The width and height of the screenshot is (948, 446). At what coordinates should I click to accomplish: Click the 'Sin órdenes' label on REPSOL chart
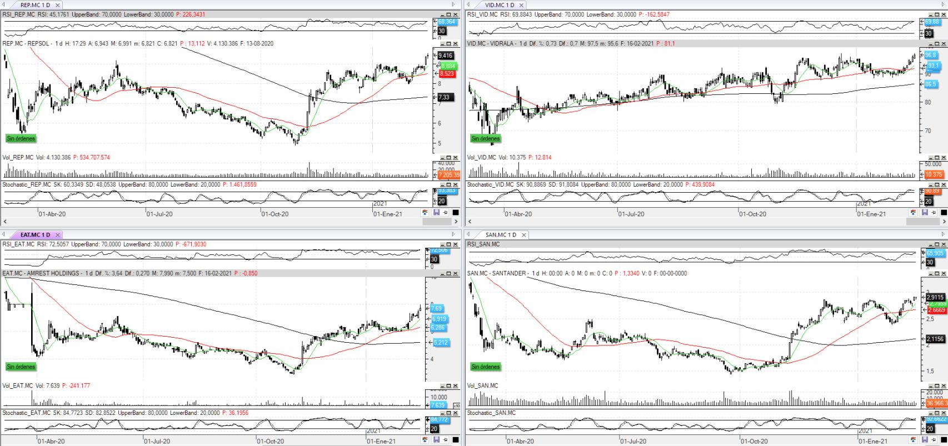pos(21,138)
